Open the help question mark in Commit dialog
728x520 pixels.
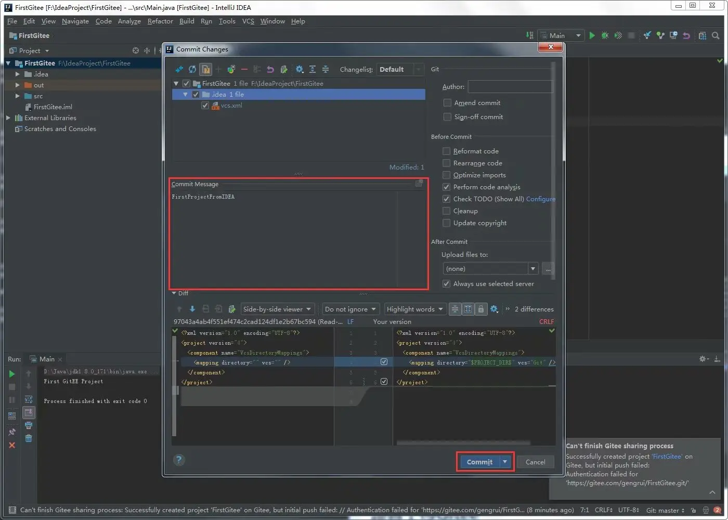tap(179, 460)
